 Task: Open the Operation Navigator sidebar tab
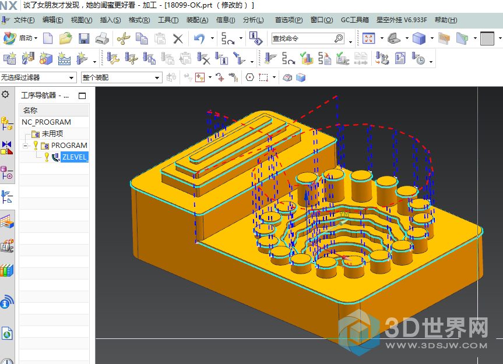pos(6,196)
